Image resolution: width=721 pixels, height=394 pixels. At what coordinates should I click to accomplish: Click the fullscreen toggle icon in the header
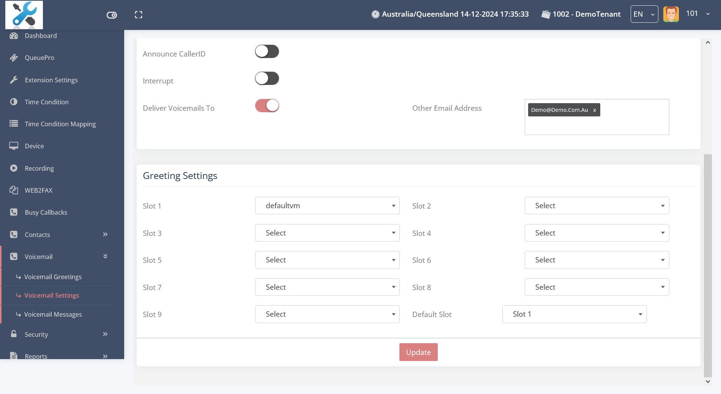click(x=139, y=14)
